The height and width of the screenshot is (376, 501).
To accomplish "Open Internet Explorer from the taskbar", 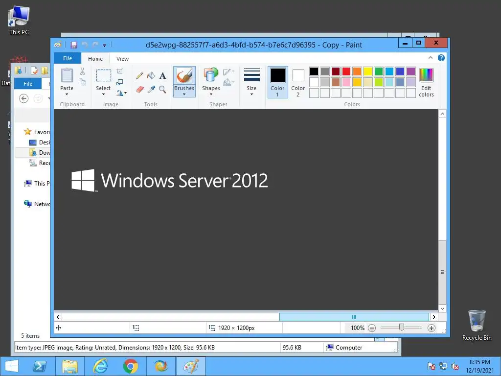I will tap(100, 366).
